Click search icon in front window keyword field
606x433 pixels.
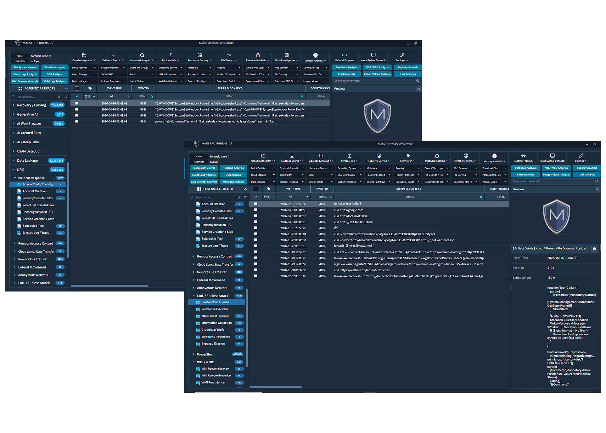coord(597,181)
